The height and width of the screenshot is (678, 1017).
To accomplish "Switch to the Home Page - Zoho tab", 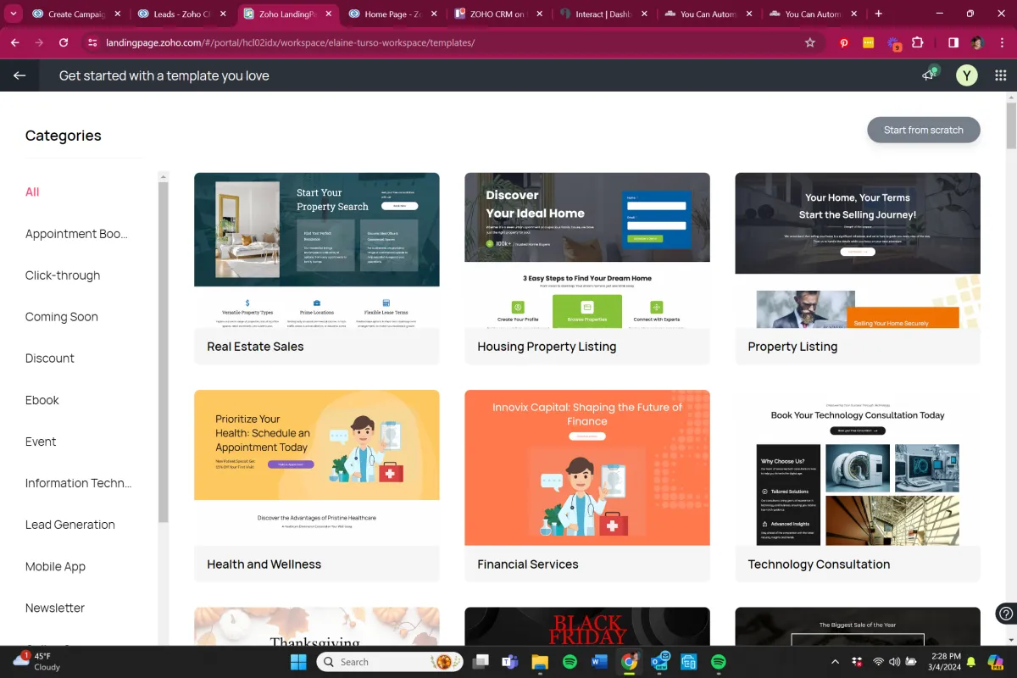I will click(x=392, y=14).
